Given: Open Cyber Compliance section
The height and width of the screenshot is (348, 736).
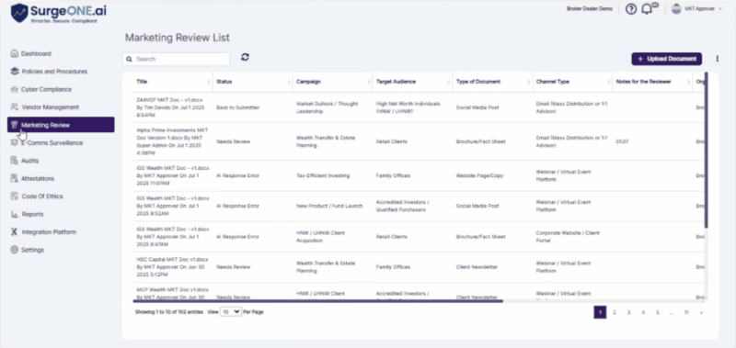Looking at the screenshot, I should pyautogui.click(x=47, y=89).
